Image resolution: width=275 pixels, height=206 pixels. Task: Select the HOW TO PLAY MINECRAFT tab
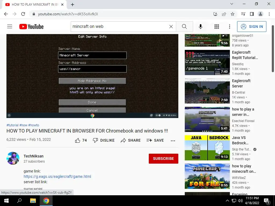point(34,5)
